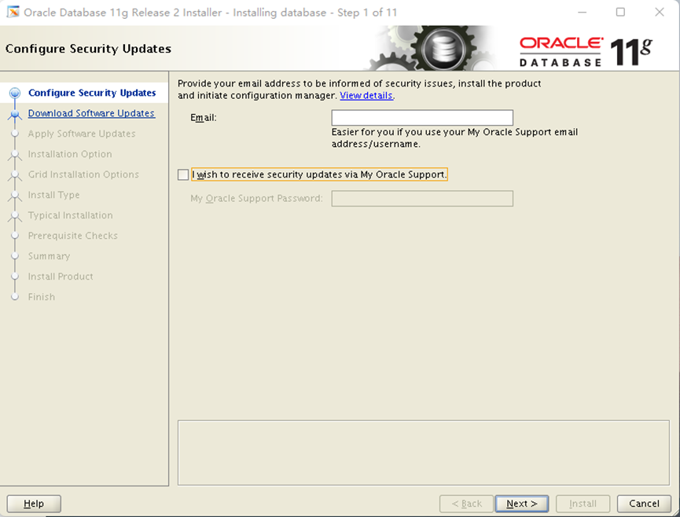Click Installation Option step label
Image resolution: width=680 pixels, height=517 pixels.
[70, 154]
